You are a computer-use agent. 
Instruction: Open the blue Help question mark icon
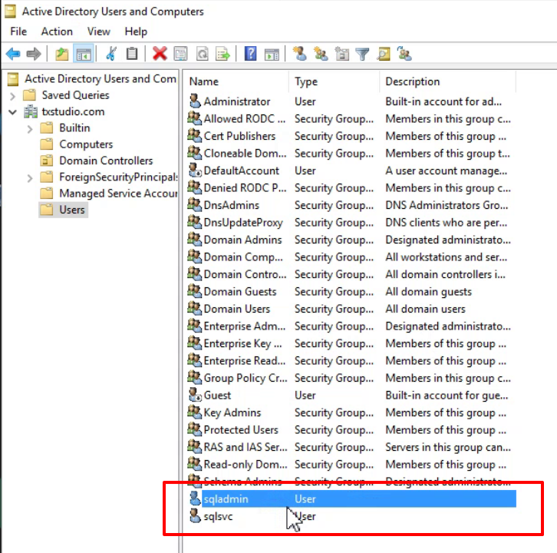(x=250, y=54)
